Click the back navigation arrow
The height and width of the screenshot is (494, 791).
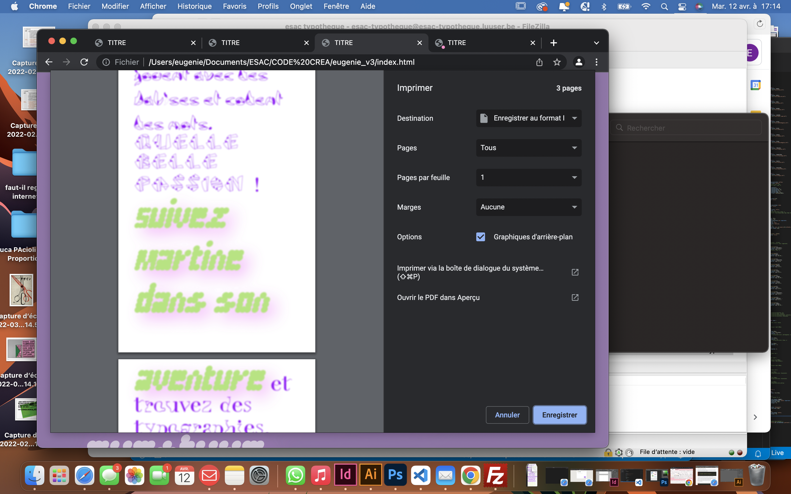click(49, 62)
